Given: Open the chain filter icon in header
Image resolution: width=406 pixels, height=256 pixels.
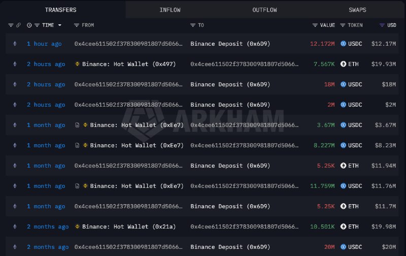Looking at the screenshot, I should click(x=11, y=25).
